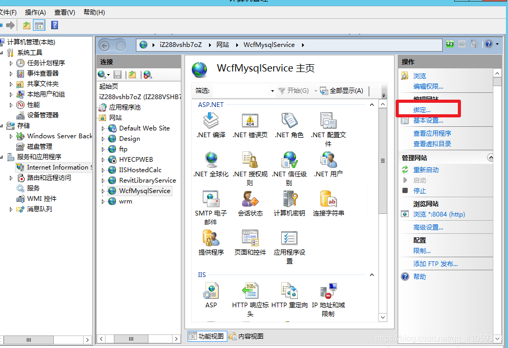Expand the 任务计划程序 tree node
This screenshot has width=508, height=348.
(11, 63)
